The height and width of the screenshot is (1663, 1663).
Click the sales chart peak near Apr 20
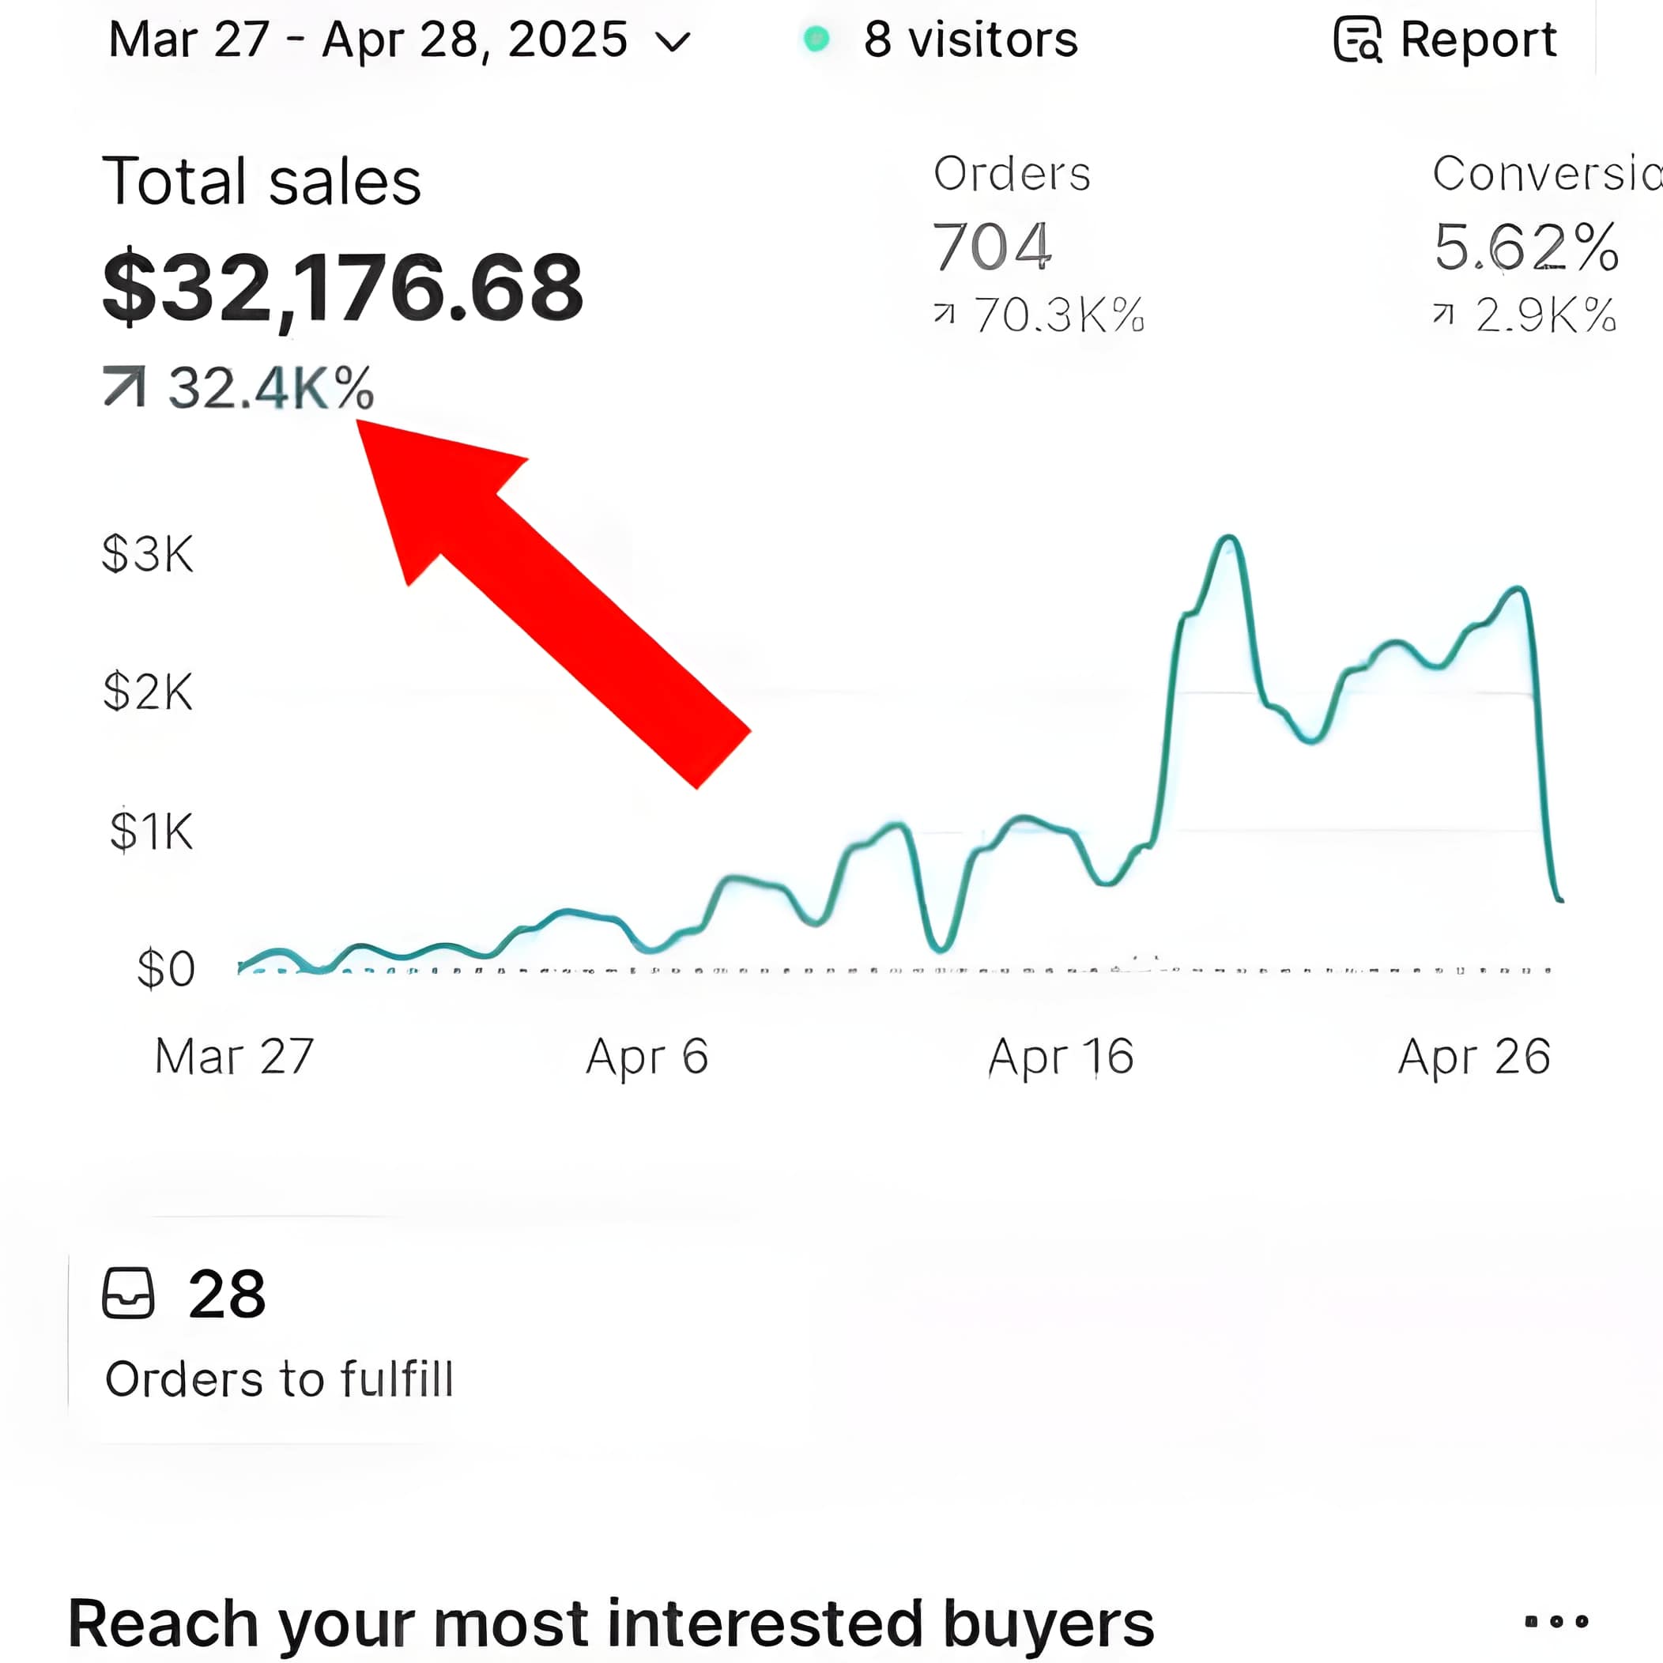(x=1229, y=540)
